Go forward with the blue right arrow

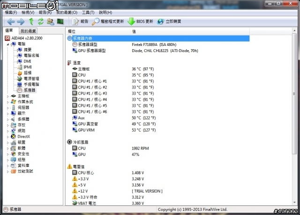21,22
